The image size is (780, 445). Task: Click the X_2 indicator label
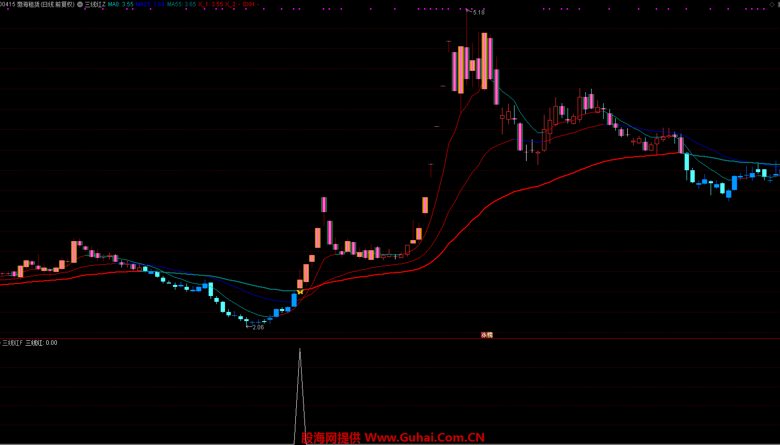[x=232, y=4]
